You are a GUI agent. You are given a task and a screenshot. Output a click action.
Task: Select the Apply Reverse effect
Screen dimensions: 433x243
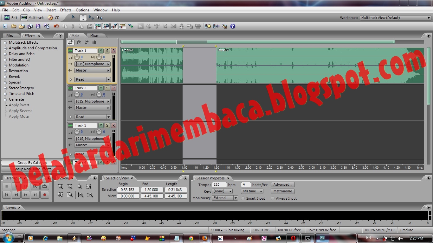click(x=21, y=111)
